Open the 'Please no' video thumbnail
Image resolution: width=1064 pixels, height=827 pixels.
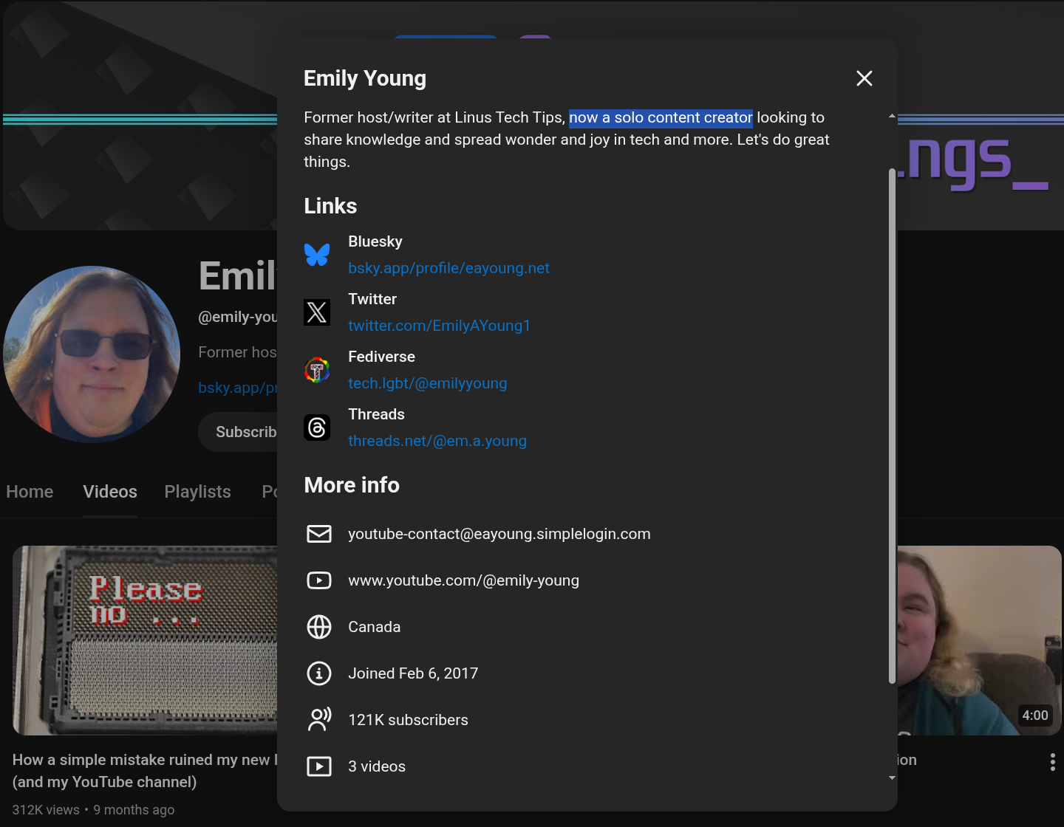[x=145, y=640]
